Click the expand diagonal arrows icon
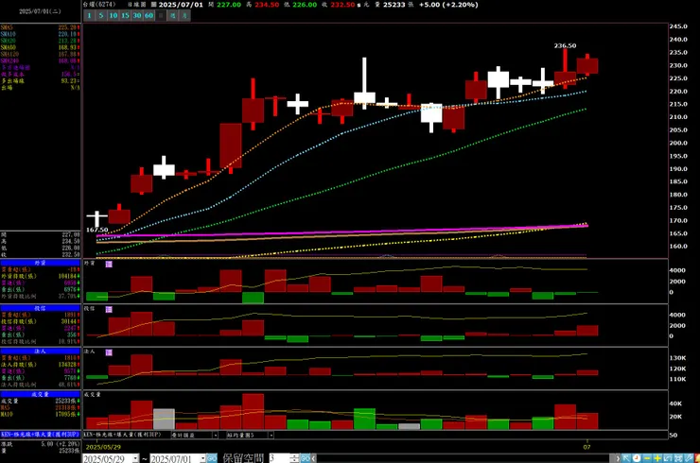The image size is (700, 463). 689,458
